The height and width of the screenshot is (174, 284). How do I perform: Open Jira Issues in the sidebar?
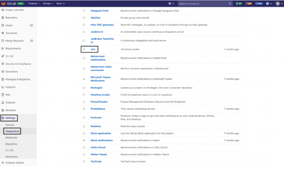[x=9, y=33]
